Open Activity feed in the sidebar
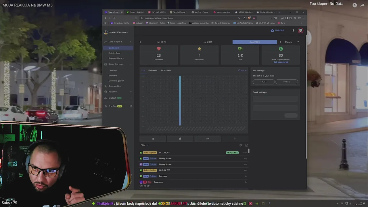 pos(114,53)
